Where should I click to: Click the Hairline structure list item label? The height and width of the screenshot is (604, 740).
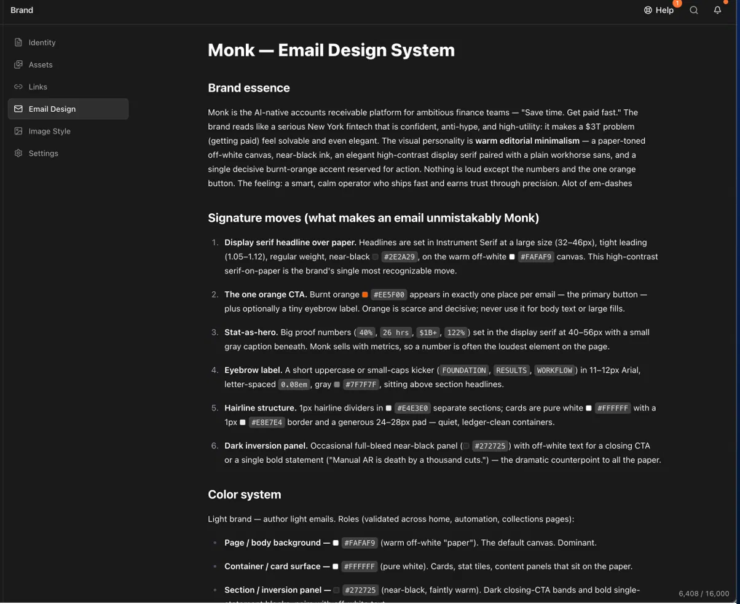coord(261,408)
